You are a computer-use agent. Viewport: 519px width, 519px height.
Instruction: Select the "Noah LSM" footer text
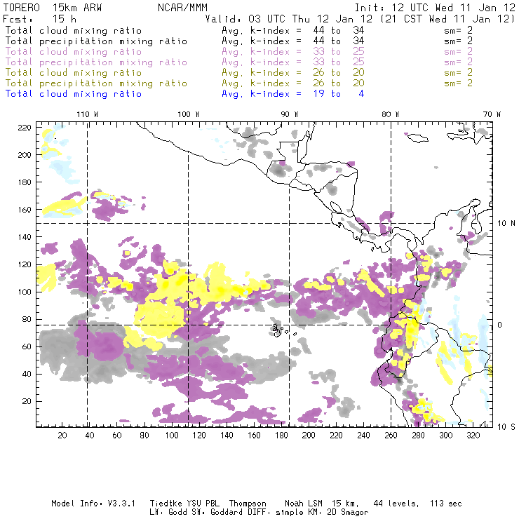[304, 504]
